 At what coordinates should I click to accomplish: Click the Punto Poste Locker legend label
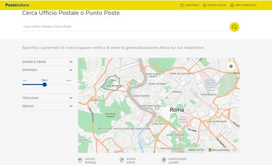click(x=177, y=161)
